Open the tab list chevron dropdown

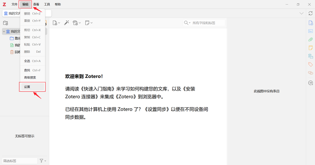301,13
